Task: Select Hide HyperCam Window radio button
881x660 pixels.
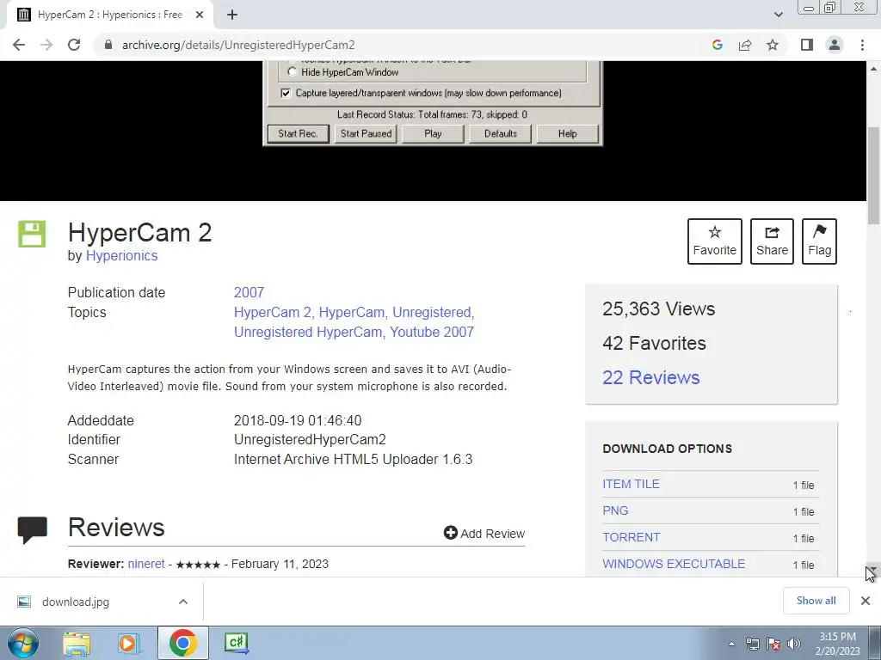Action: click(292, 72)
